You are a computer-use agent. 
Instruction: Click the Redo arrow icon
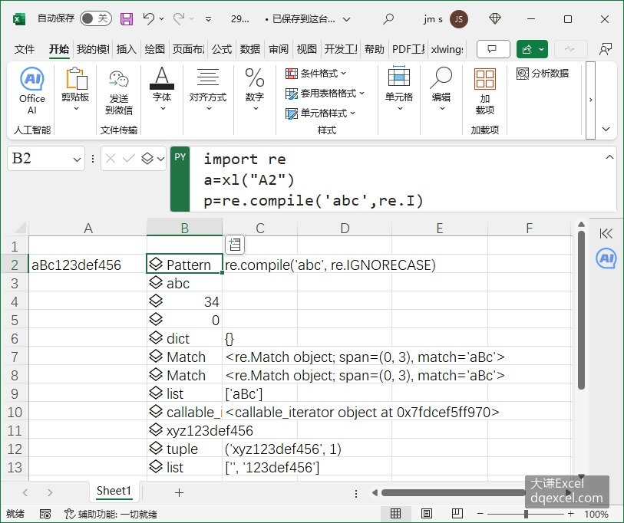click(179, 18)
